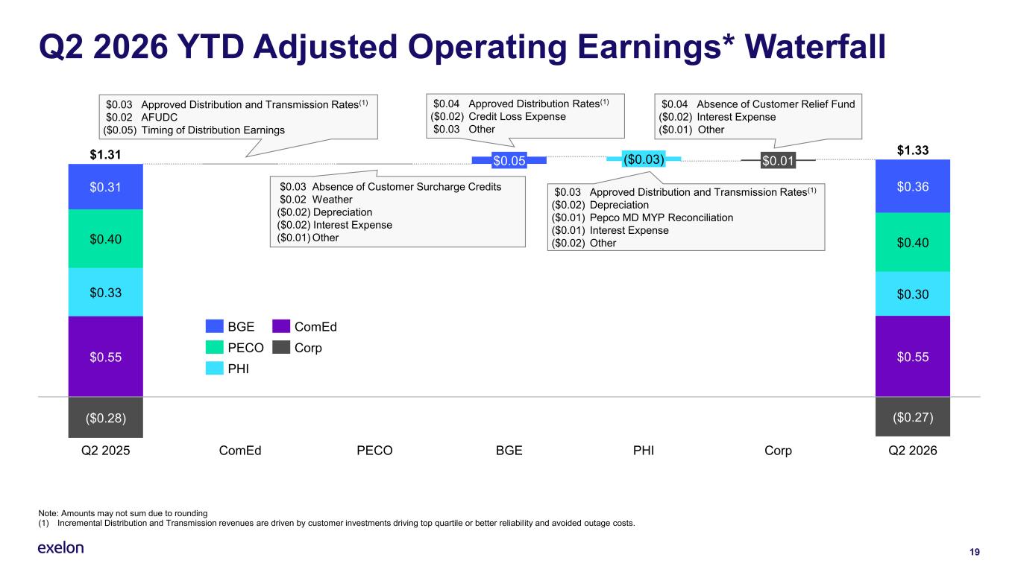Click the $1.31 total above the Q2 2025 bar

[105, 155]
